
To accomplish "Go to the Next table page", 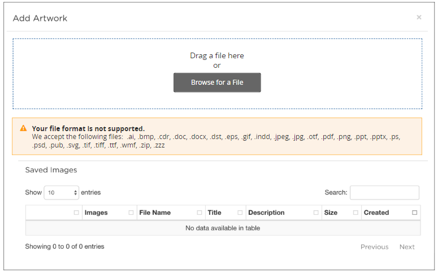I will 407,247.
